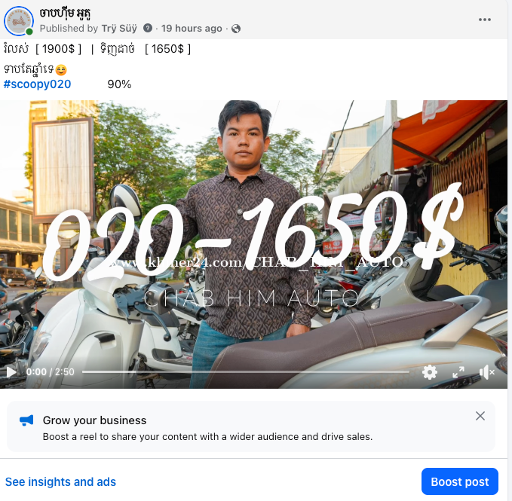Click the info icon beside Trỹ Süÿ
The width and height of the screenshot is (512, 501).
coord(148,29)
